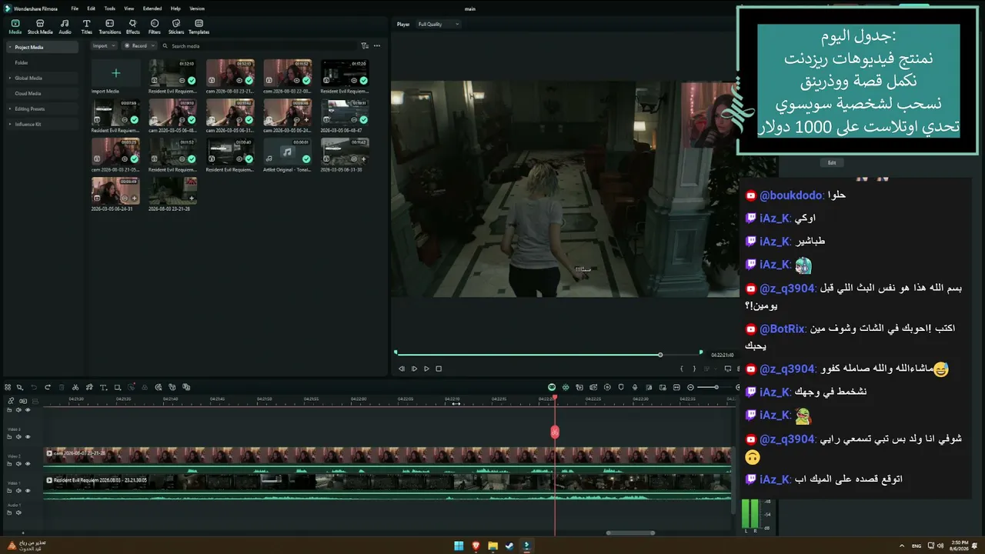
Task: Click the timeline horizontal scrollbar
Action: pos(630,532)
